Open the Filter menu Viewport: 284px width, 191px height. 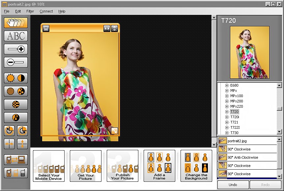coord(30,11)
